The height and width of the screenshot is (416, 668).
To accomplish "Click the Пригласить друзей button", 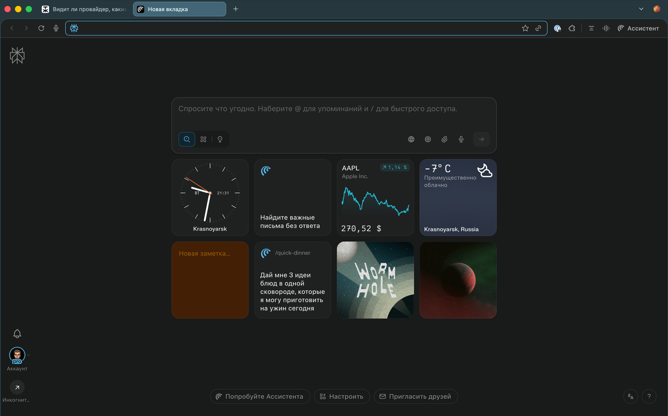I will tap(415, 396).
